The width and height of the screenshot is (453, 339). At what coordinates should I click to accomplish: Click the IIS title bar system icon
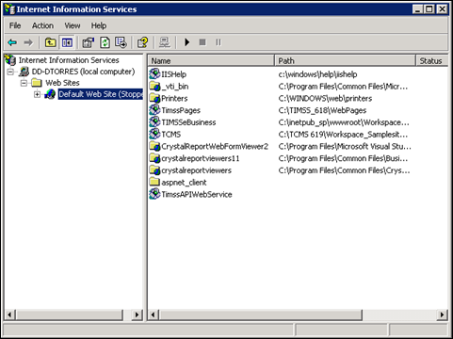[9, 9]
